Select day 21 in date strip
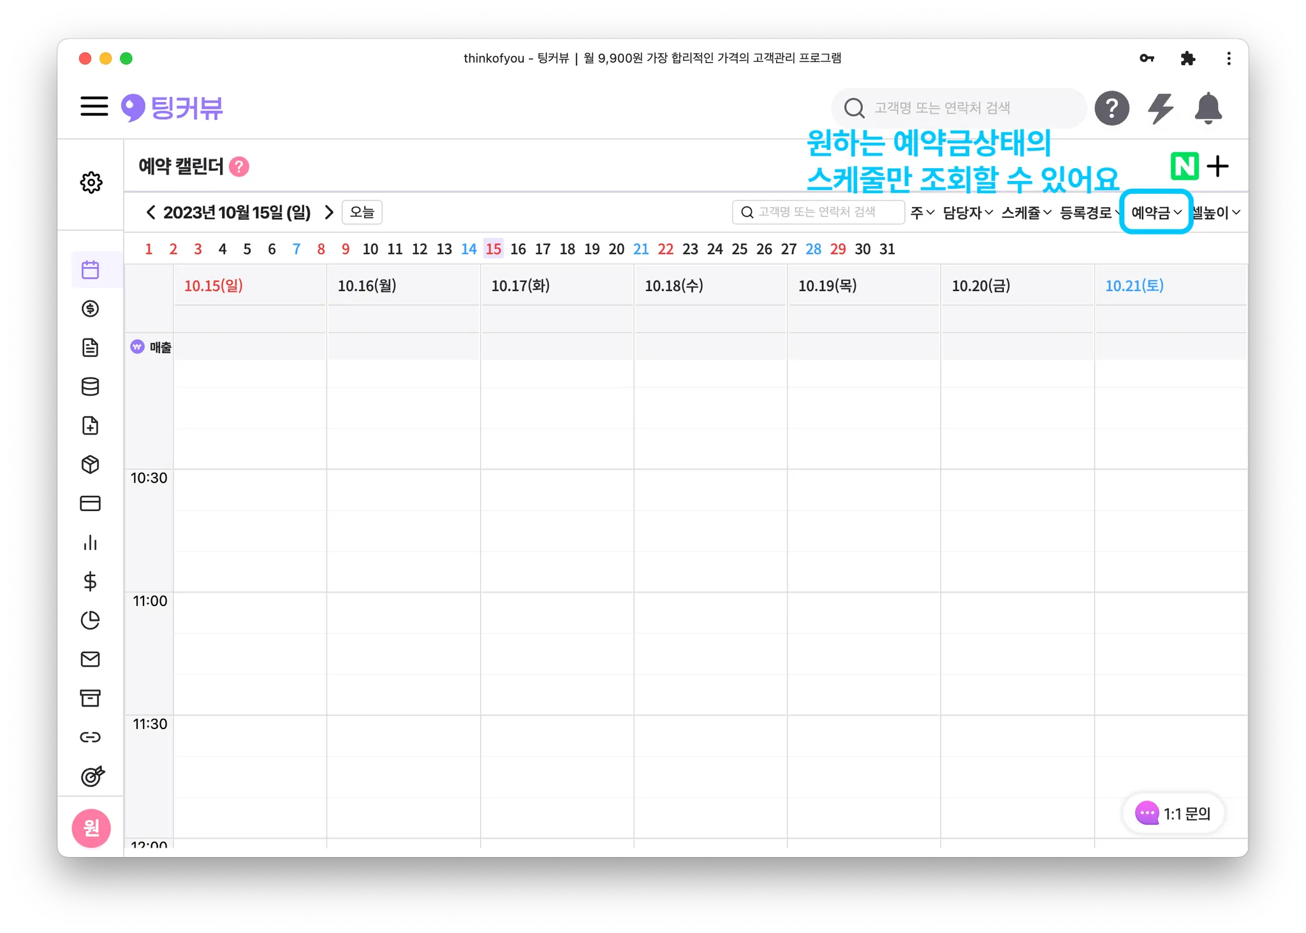The image size is (1306, 933). coord(641,249)
